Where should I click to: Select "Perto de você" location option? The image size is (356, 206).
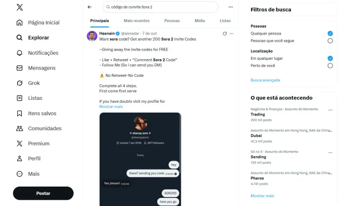coord(330,66)
